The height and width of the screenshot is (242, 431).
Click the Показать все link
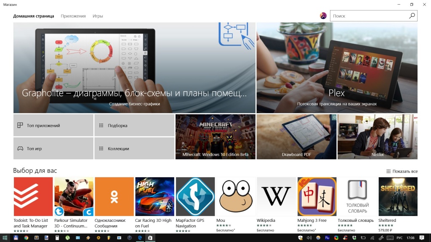pyautogui.click(x=402, y=171)
